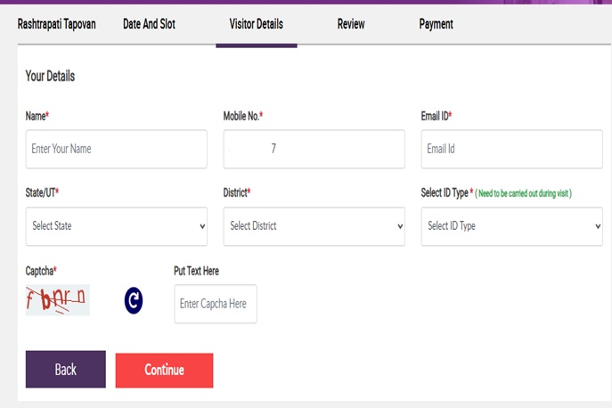Open the Select State dropdown

(117, 226)
